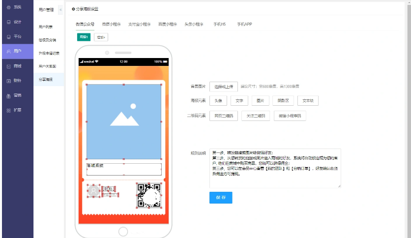Add 微信小程序码 to the poster

click(x=290, y=116)
